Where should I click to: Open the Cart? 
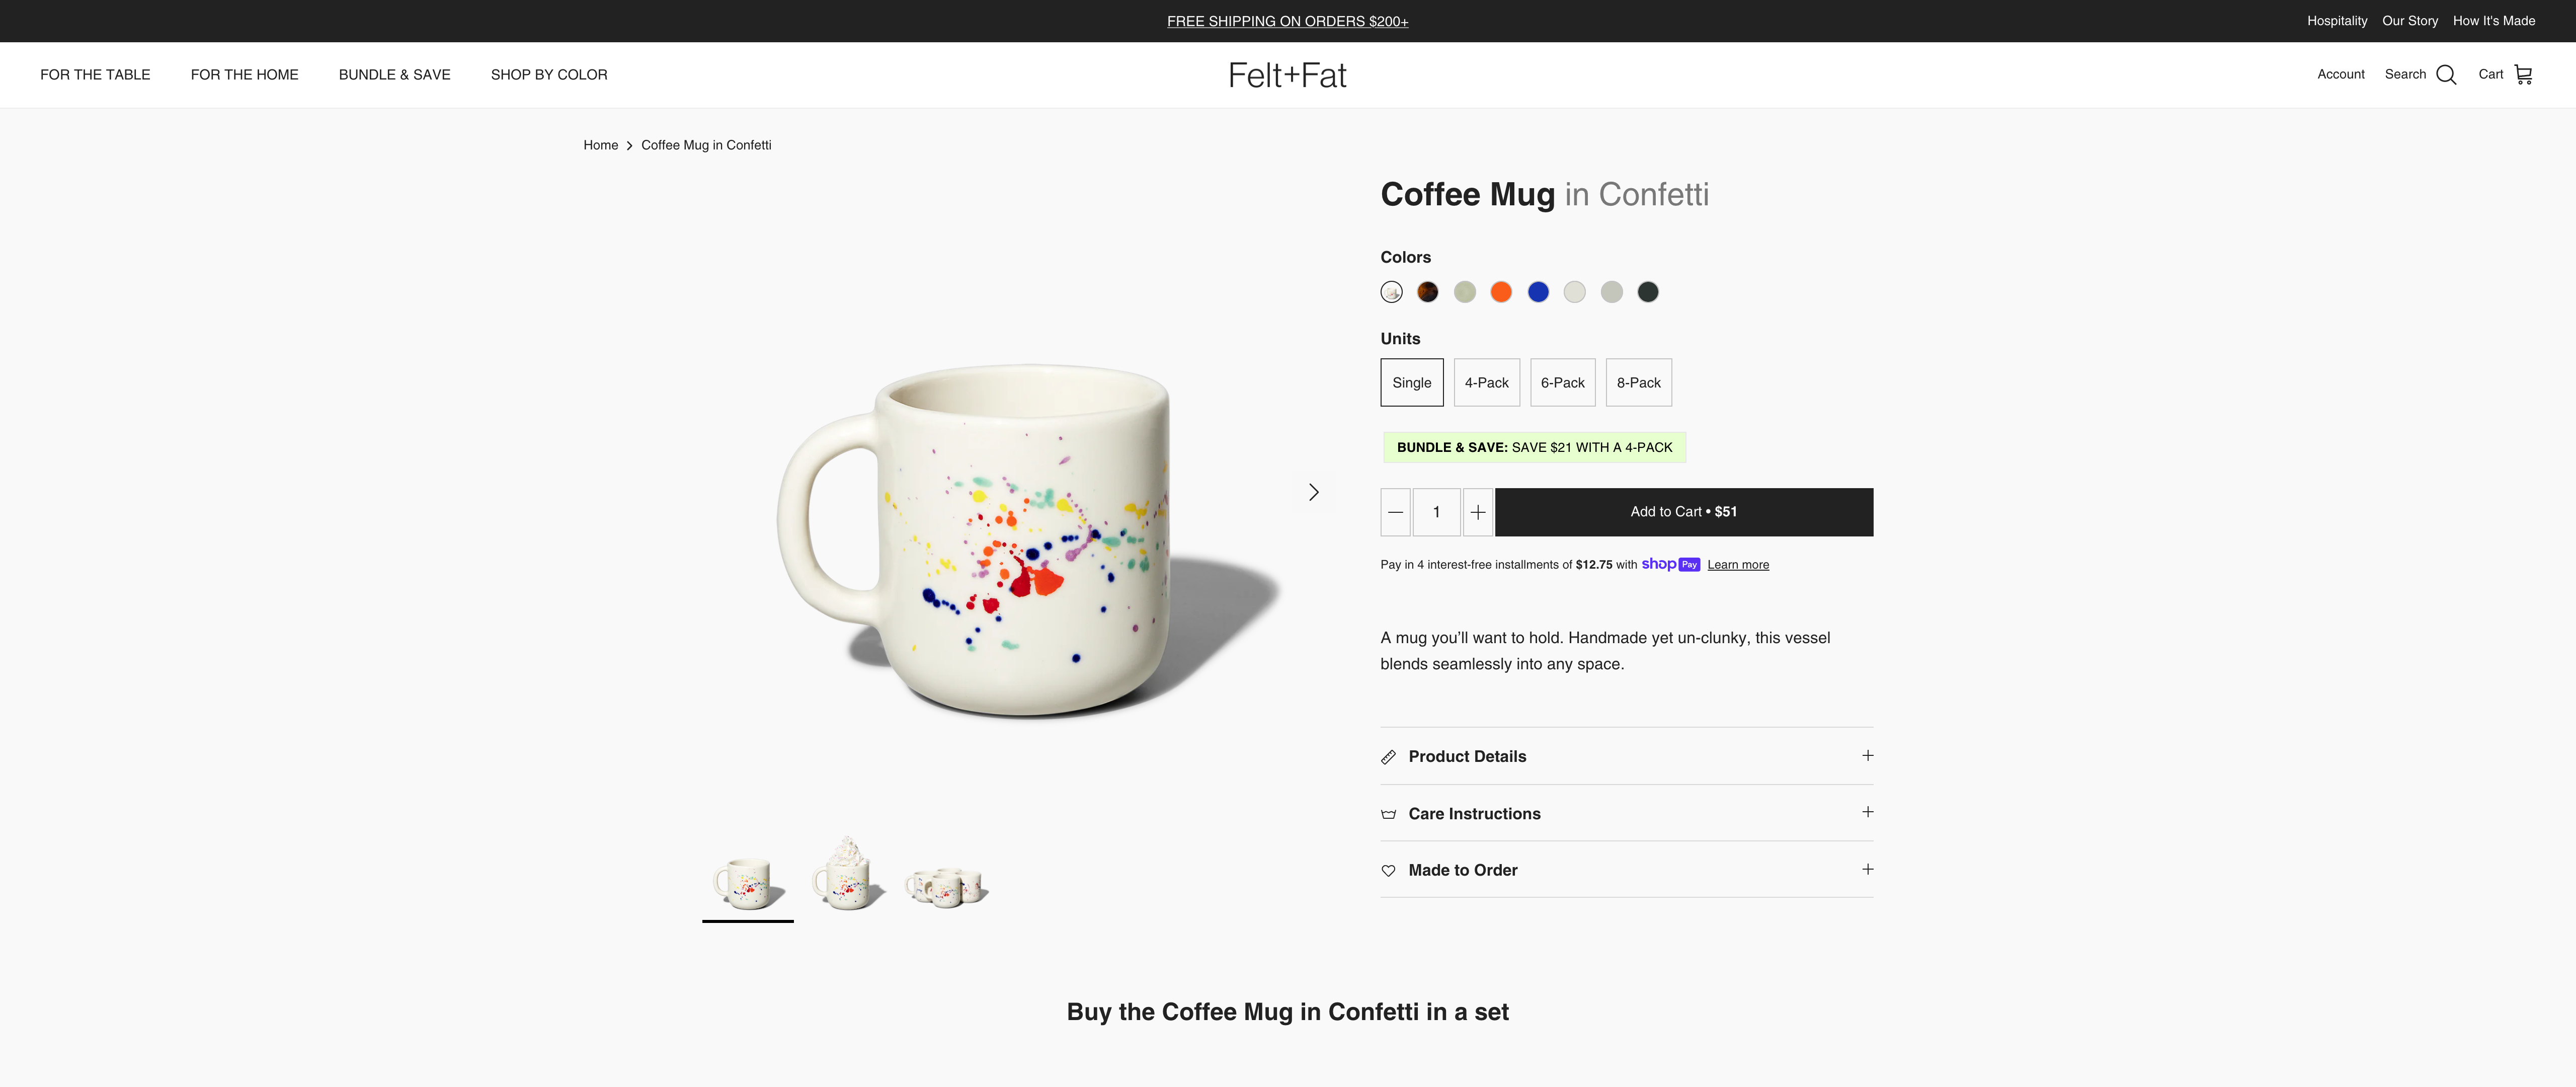click(2507, 74)
